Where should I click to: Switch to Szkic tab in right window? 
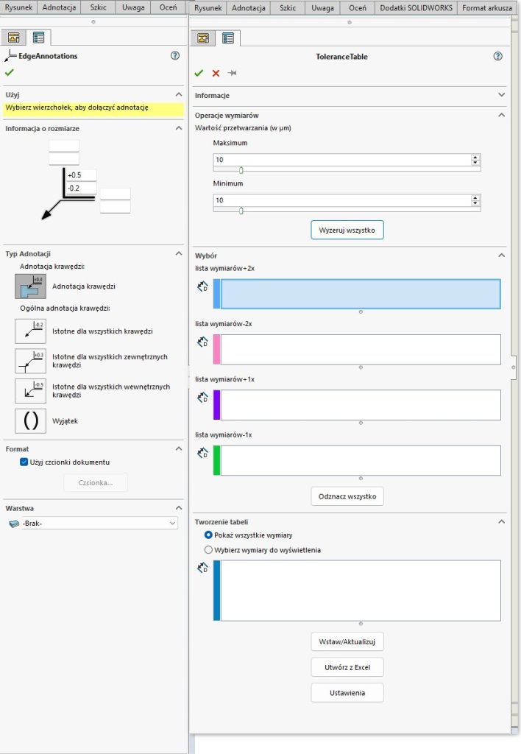pos(288,7)
